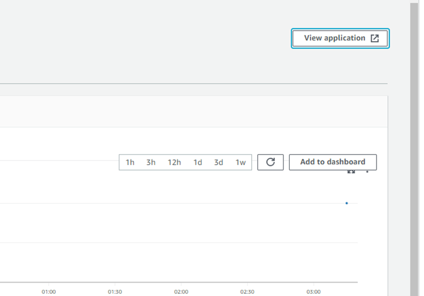This screenshot has height=296, width=424.
Task: Click the external link icon on View application
Action: click(375, 39)
